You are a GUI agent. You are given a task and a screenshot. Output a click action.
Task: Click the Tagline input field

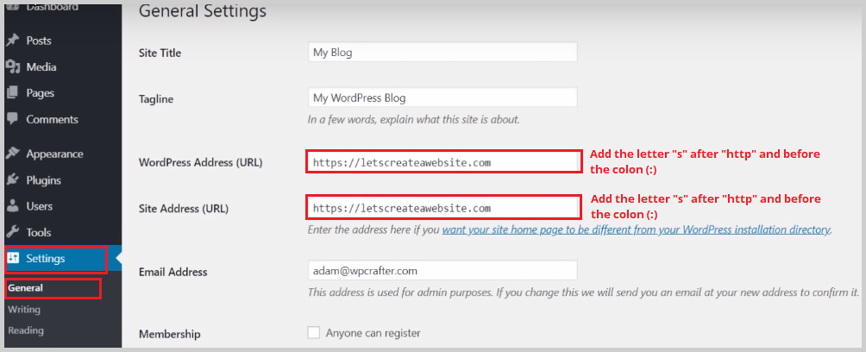click(x=443, y=97)
